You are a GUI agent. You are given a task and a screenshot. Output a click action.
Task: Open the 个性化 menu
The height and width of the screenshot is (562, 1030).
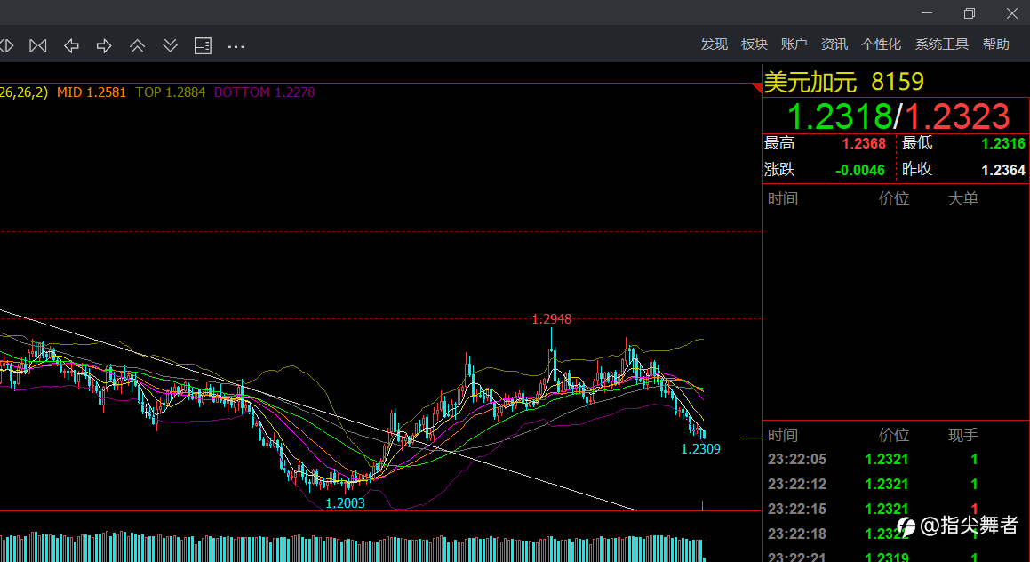(x=881, y=44)
